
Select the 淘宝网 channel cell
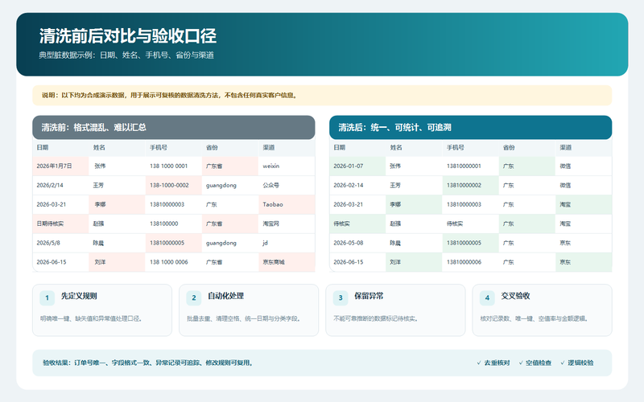pyautogui.click(x=287, y=224)
